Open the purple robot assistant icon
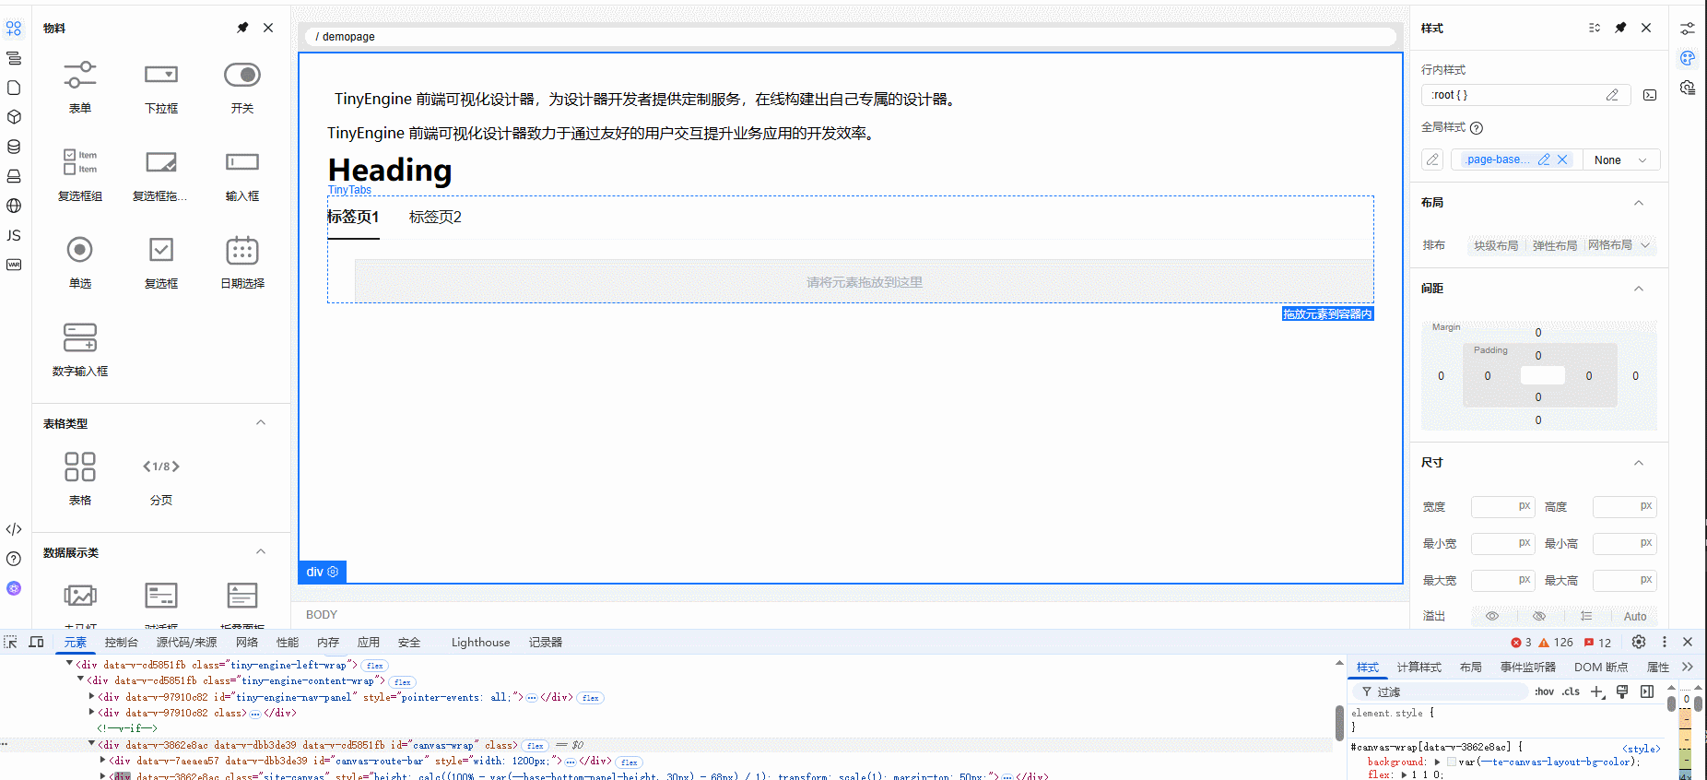The width and height of the screenshot is (1707, 780). [x=14, y=588]
